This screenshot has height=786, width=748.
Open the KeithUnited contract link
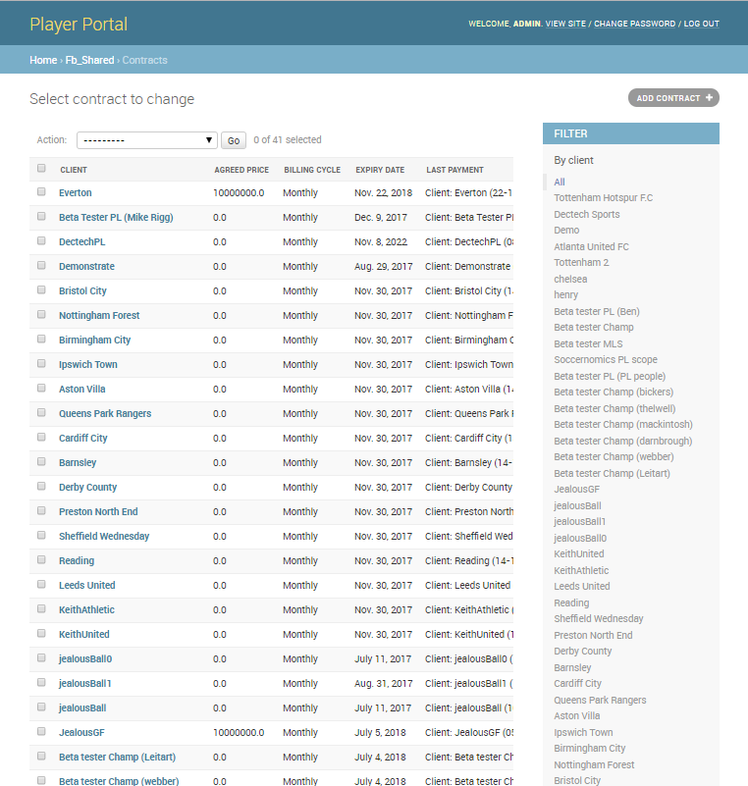click(84, 635)
